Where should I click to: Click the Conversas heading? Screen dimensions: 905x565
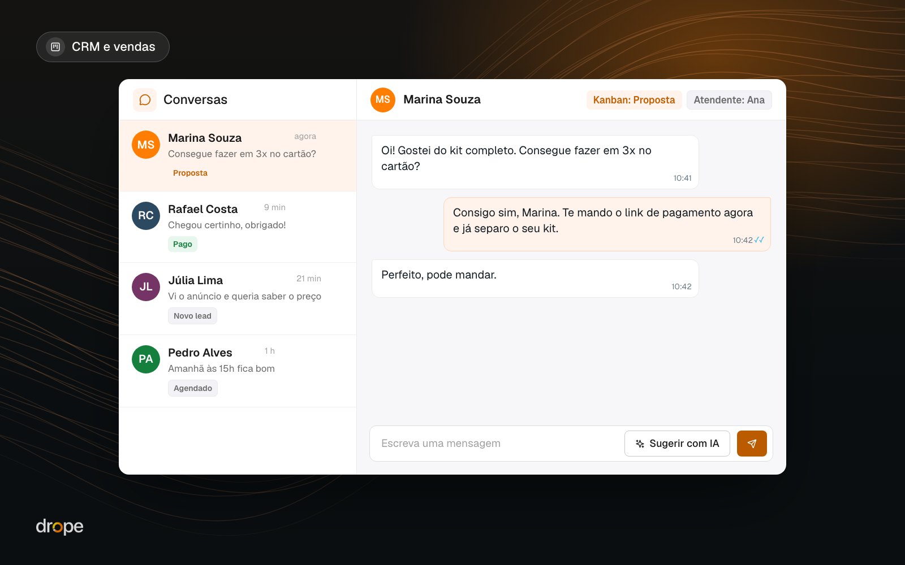coord(195,100)
